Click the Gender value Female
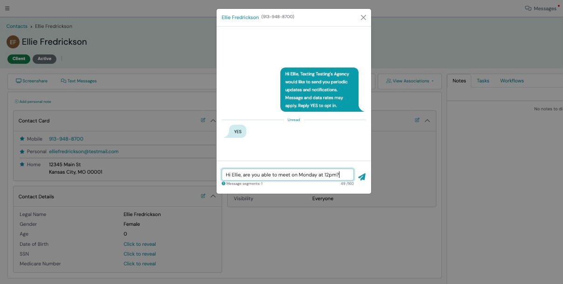The image size is (563, 284). 132,224
